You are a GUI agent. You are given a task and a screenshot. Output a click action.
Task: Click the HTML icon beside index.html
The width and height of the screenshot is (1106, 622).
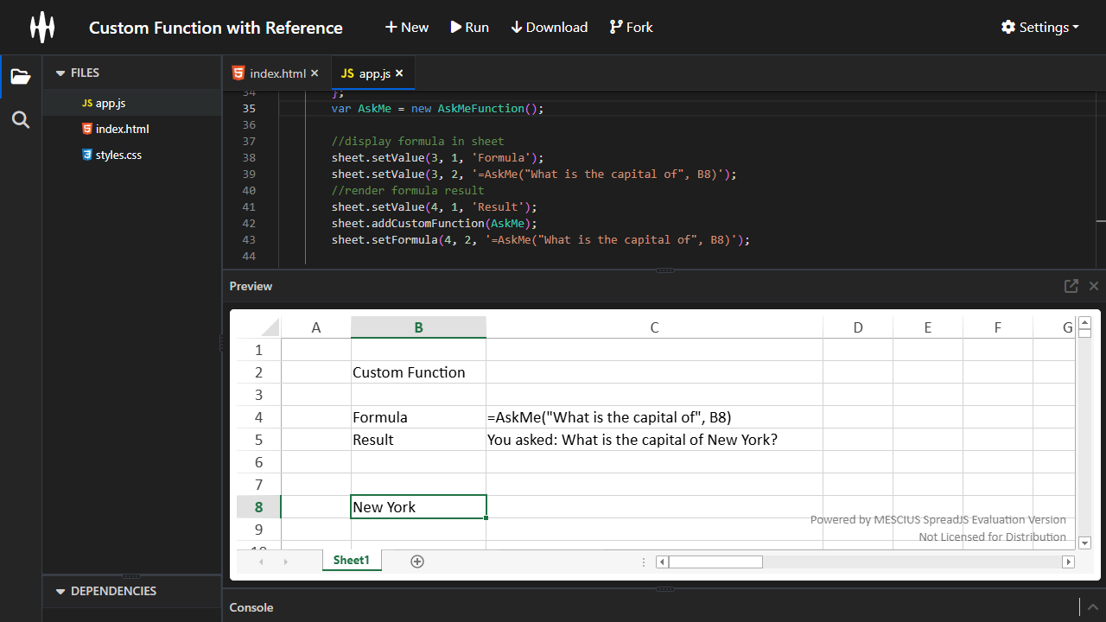87,128
